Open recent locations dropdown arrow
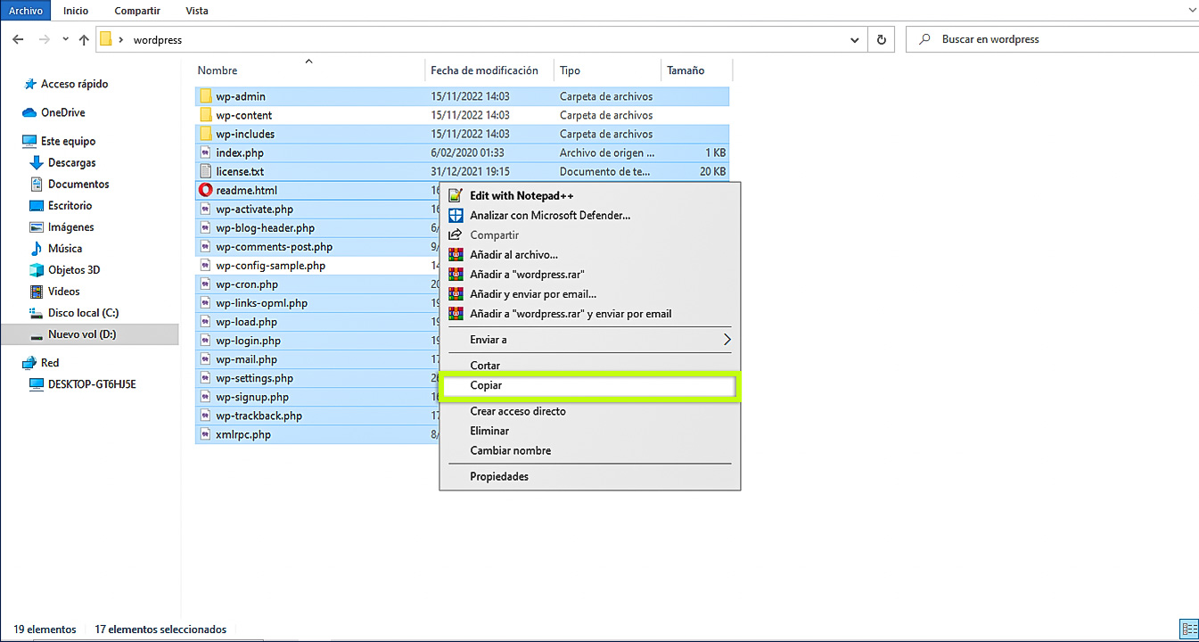Image resolution: width=1199 pixels, height=642 pixels. point(66,40)
